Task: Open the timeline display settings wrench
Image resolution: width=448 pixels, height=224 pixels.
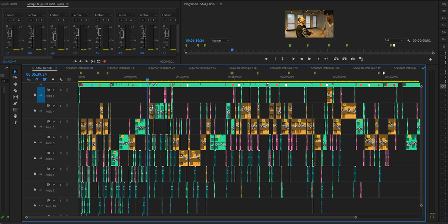Action: [x=61, y=79]
